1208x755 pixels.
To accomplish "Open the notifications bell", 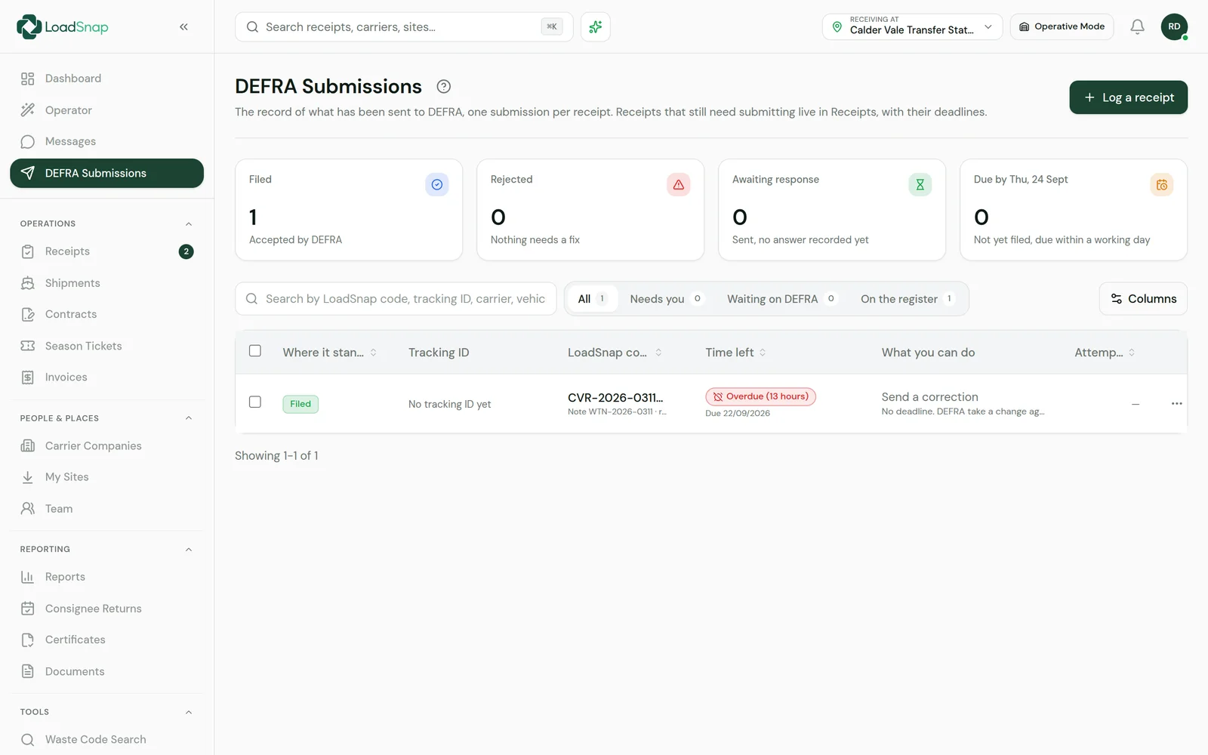I will 1137,27.
